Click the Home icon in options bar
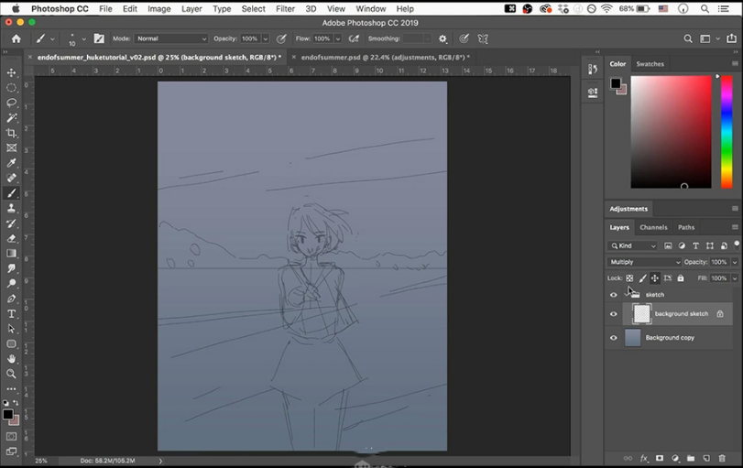Screen dimensions: 743x468 (x=16, y=39)
